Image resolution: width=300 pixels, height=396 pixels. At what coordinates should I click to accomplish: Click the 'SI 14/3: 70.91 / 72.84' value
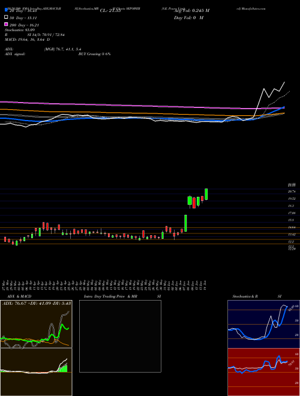tap(46, 35)
